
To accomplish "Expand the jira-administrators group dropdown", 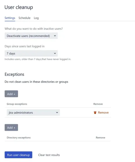I will coord(33,113).
